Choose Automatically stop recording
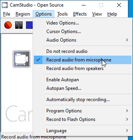Image resolution: width=133 pixels, height=140 pixels. click(x=82, y=100)
